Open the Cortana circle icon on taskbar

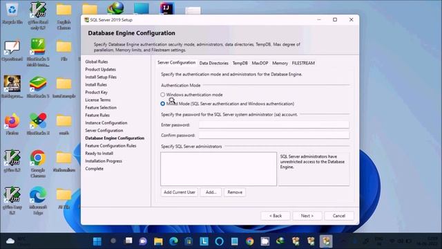pos(220,241)
